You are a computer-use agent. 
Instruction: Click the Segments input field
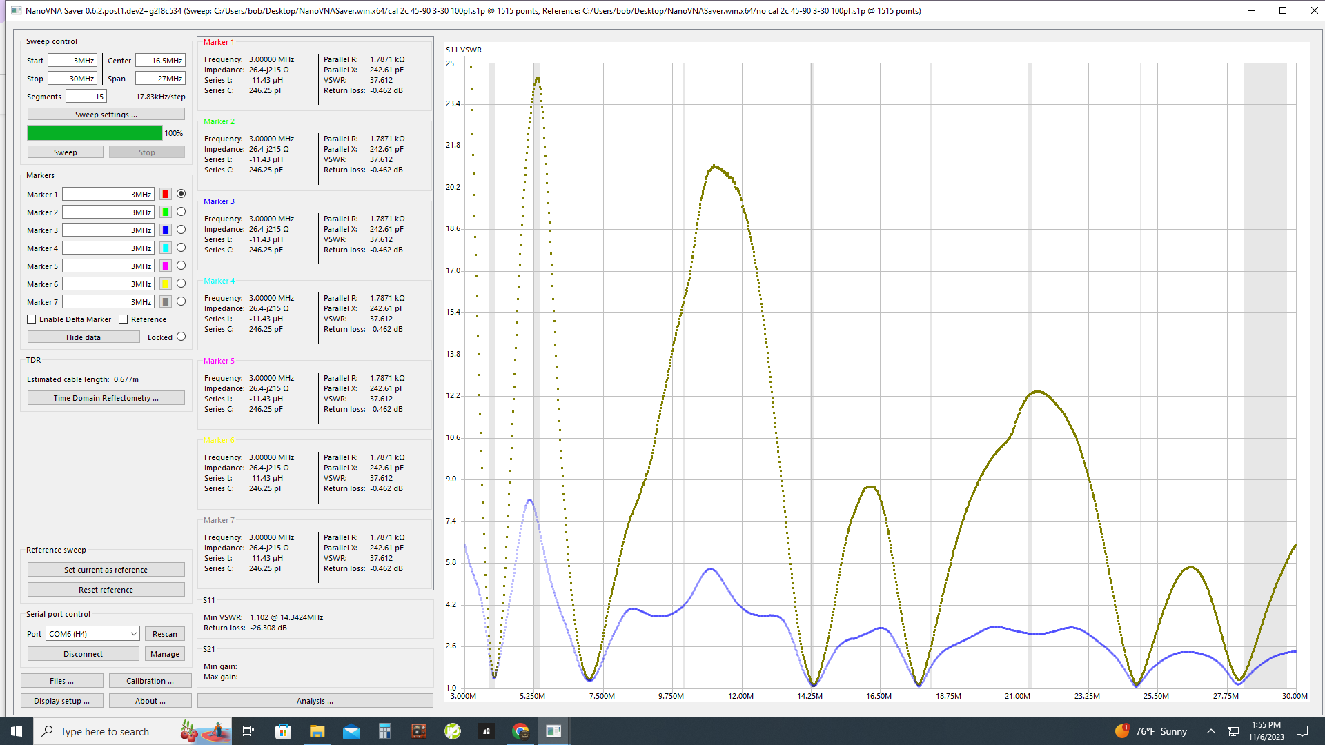coord(86,97)
